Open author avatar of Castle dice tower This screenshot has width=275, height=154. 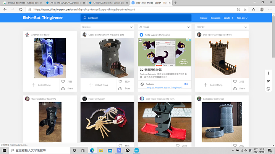point(84,35)
